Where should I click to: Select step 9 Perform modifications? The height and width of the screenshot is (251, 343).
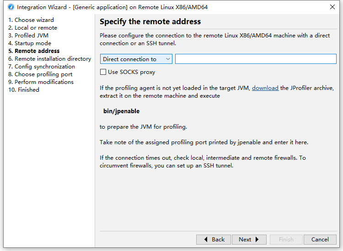point(41,82)
